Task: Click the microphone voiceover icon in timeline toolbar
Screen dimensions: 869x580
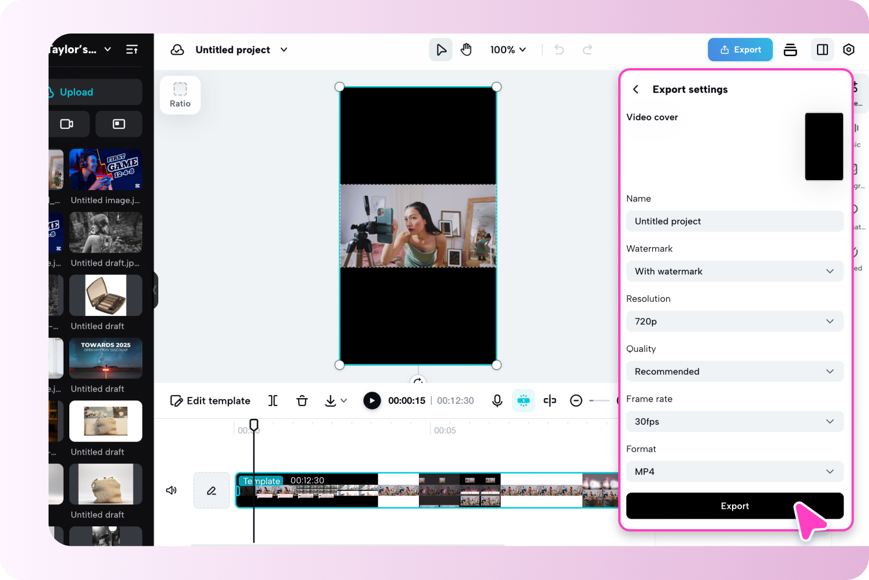Action: [x=497, y=400]
